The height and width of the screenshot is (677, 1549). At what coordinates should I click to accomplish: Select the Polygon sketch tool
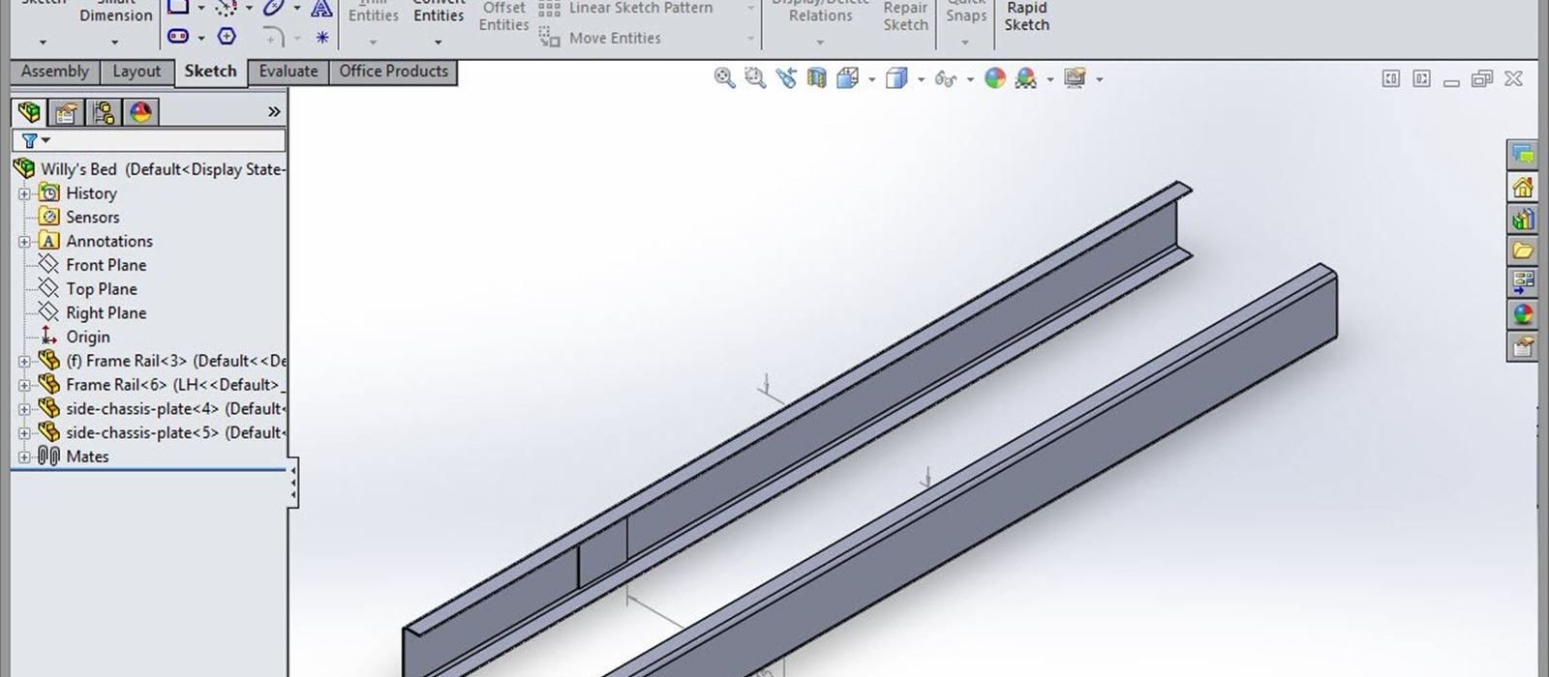[x=227, y=37]
